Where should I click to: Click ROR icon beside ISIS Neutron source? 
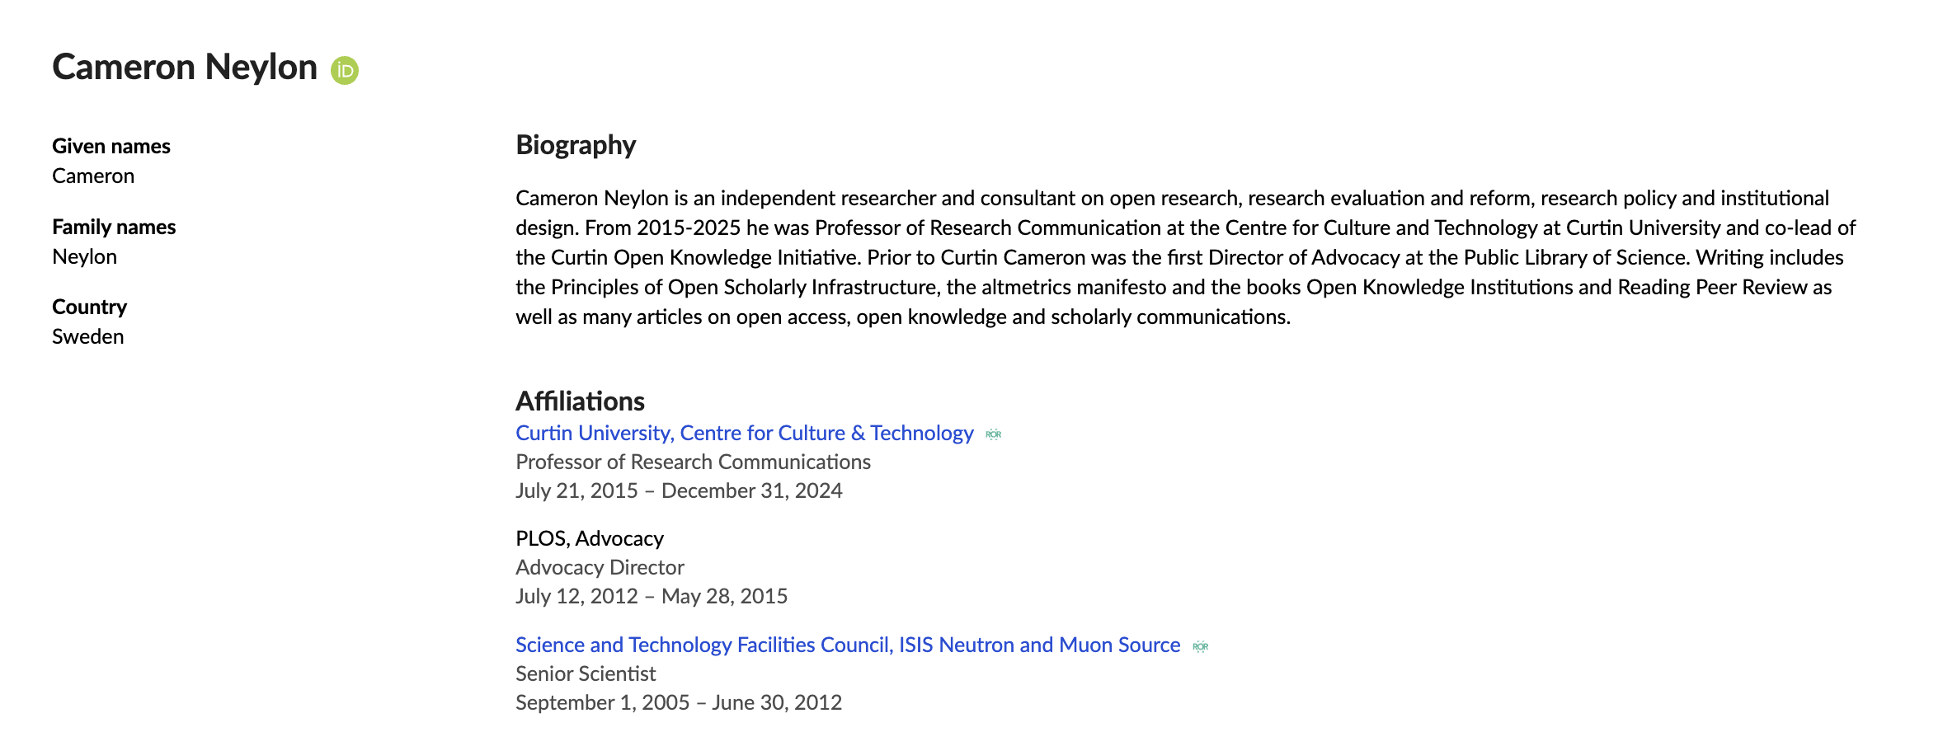tap(1201, 646)
